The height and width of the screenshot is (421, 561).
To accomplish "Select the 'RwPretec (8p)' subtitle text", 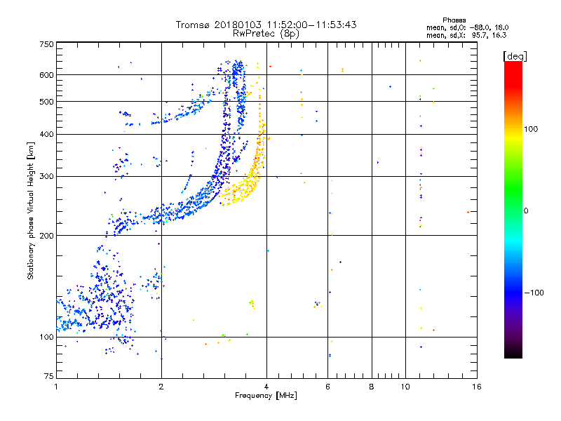I will click(x=266, y=34).
